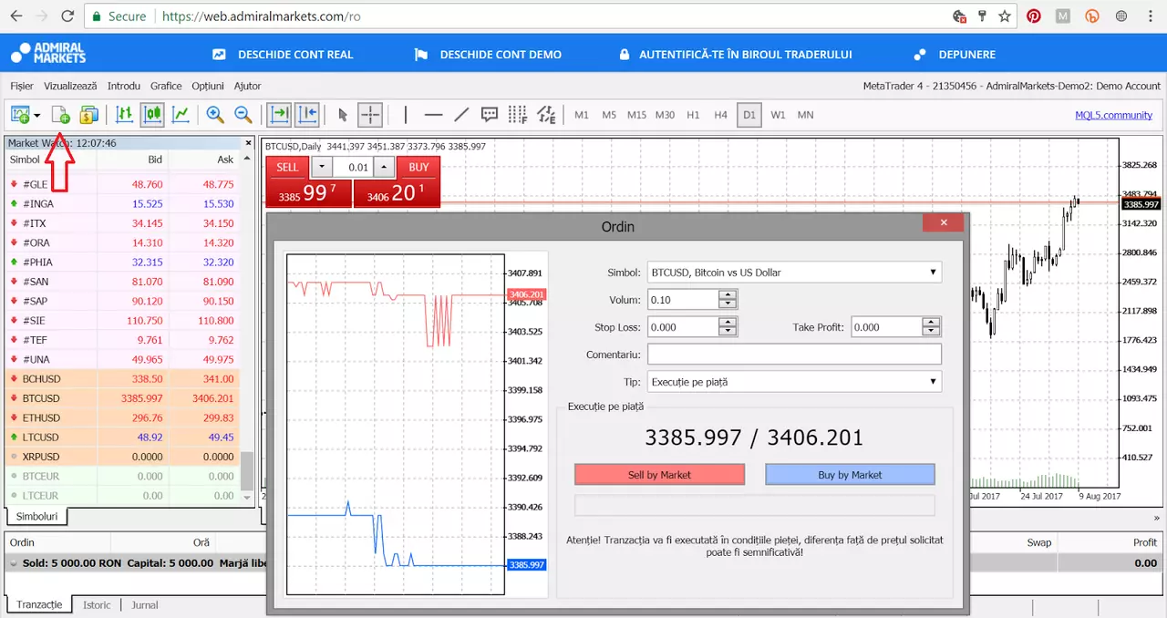Open the Ajutor menu
This screenshot has width=1167, height=618.
pyautogui.click(x=247, y=86)
